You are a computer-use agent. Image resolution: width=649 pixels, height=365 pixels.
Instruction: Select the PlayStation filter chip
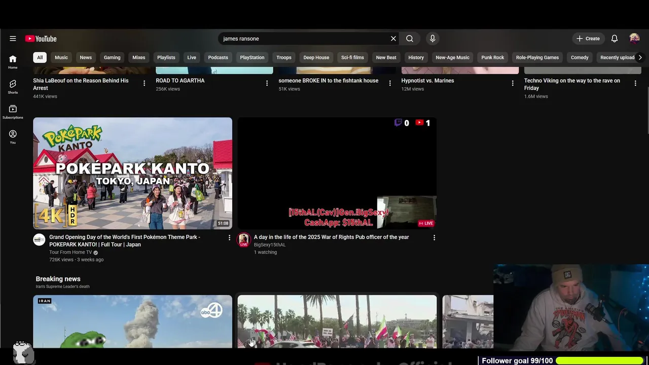[252, 57]
